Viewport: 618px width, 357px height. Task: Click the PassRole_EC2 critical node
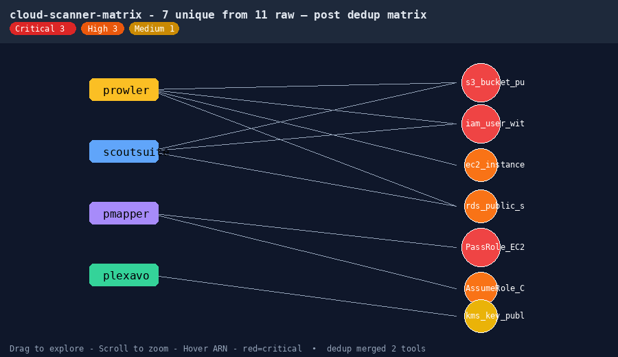pyautogui.click(x=481, y=247)
